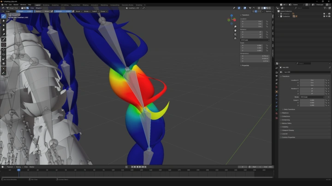
Task: Open World properties red globe tab
Action: [277, 87]
